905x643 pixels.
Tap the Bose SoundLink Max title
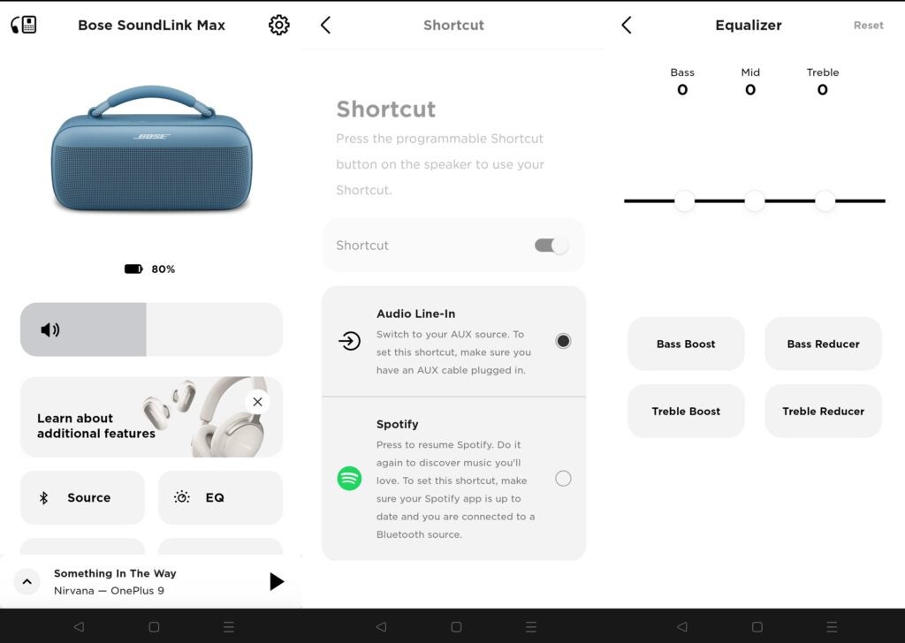pos(151,26)
